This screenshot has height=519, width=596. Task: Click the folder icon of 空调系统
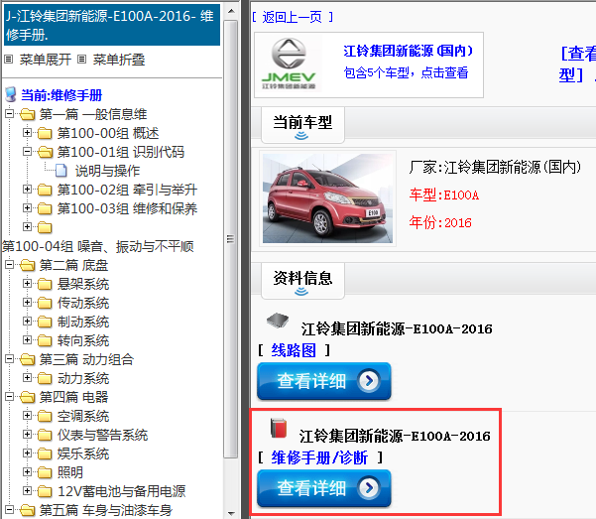(45, 416)
